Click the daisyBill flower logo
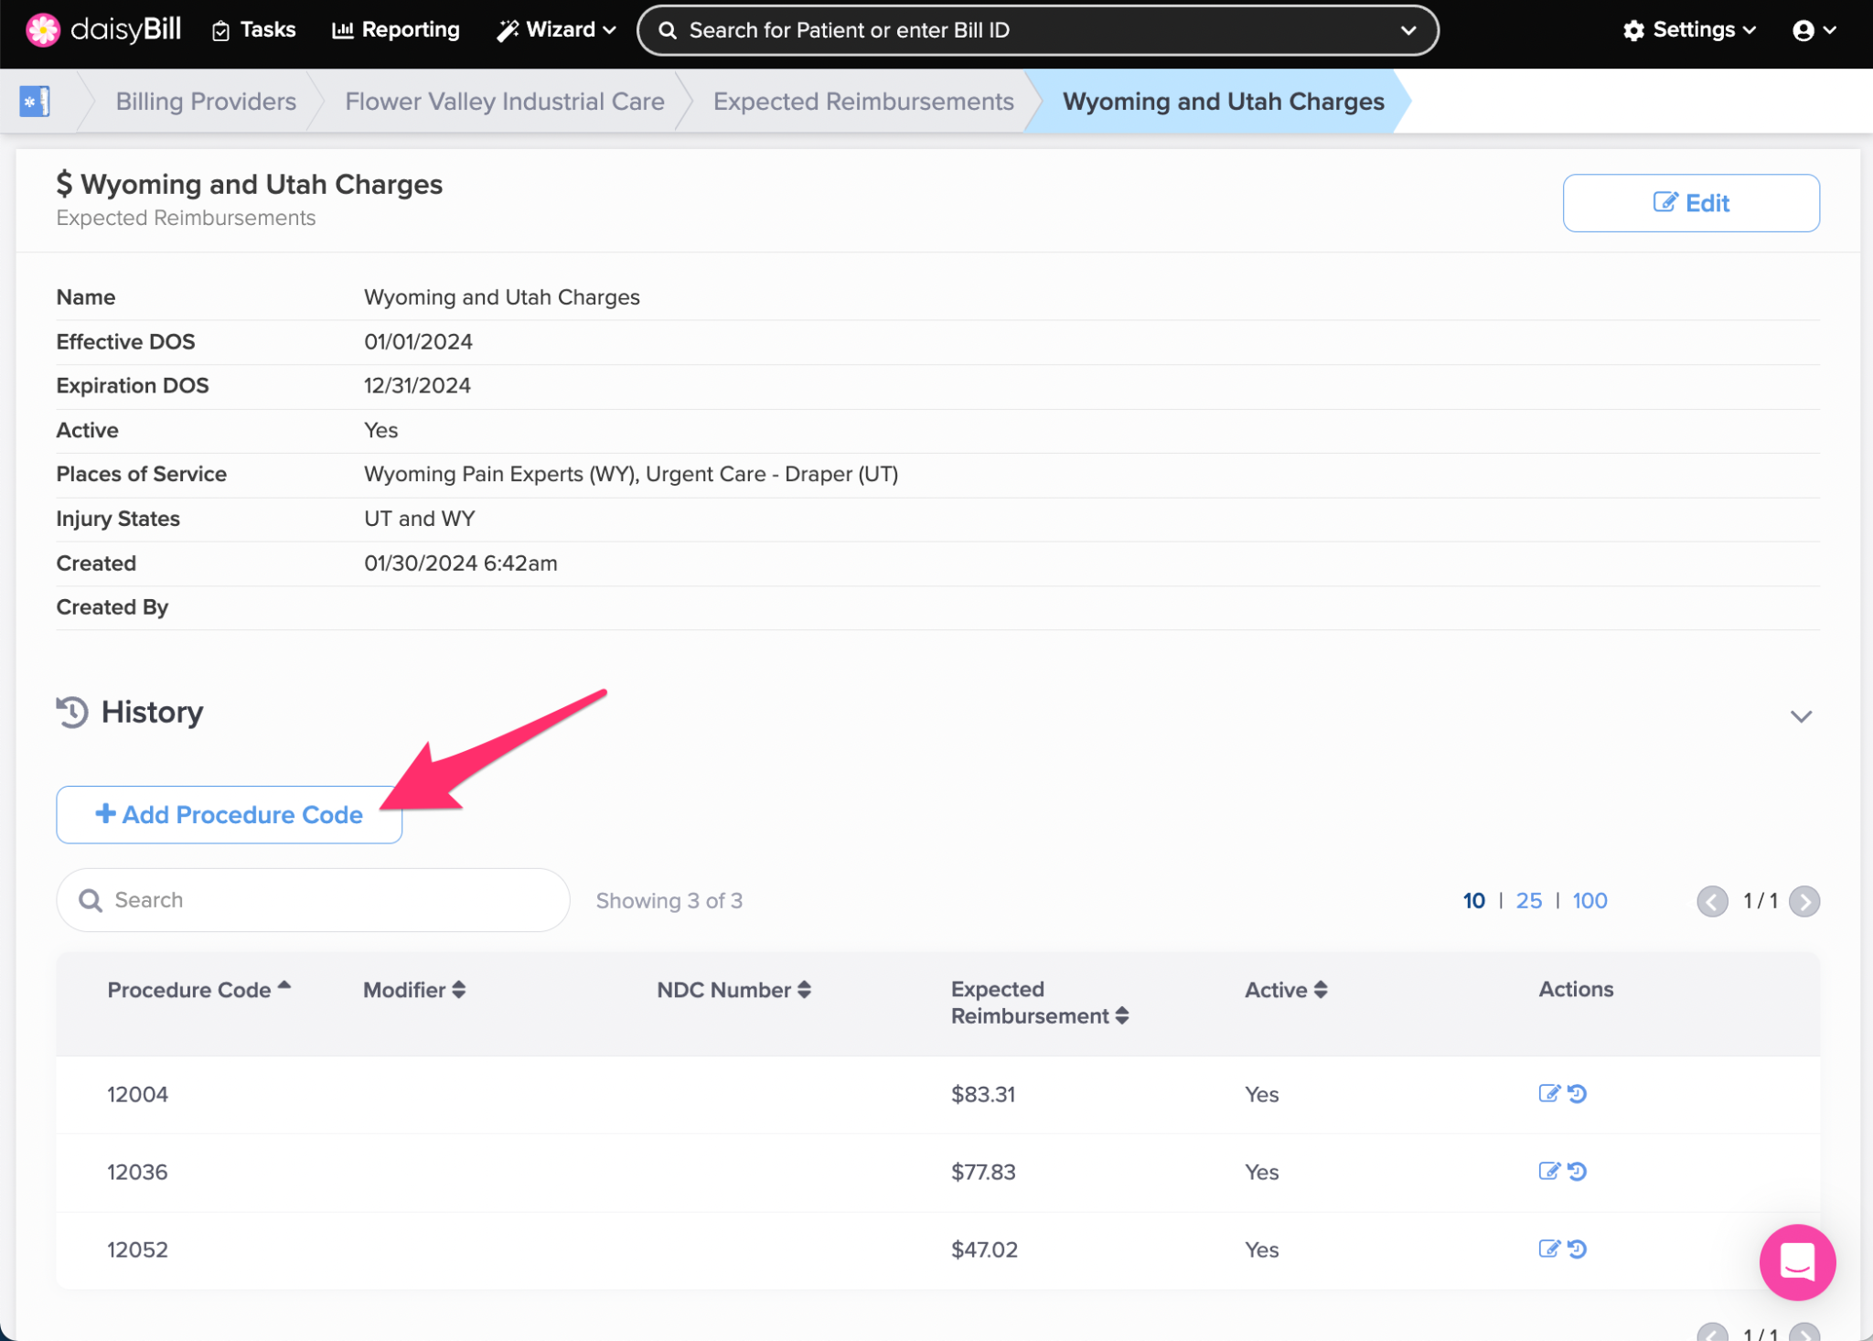The height and width of the screenshot is (1341, 1873). (42, 29)
